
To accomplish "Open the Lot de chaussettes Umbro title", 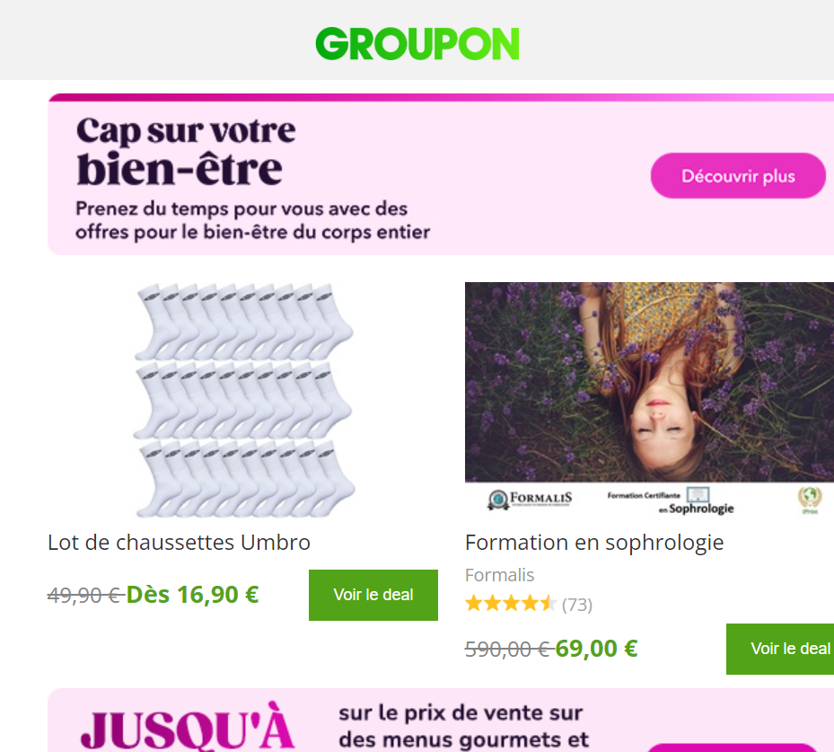I will (x=179, y=543).
